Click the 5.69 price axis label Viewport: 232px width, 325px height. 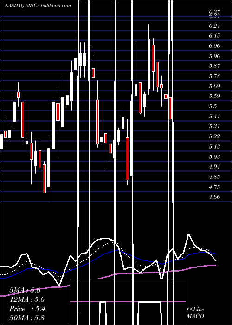(x=214, y=86)
